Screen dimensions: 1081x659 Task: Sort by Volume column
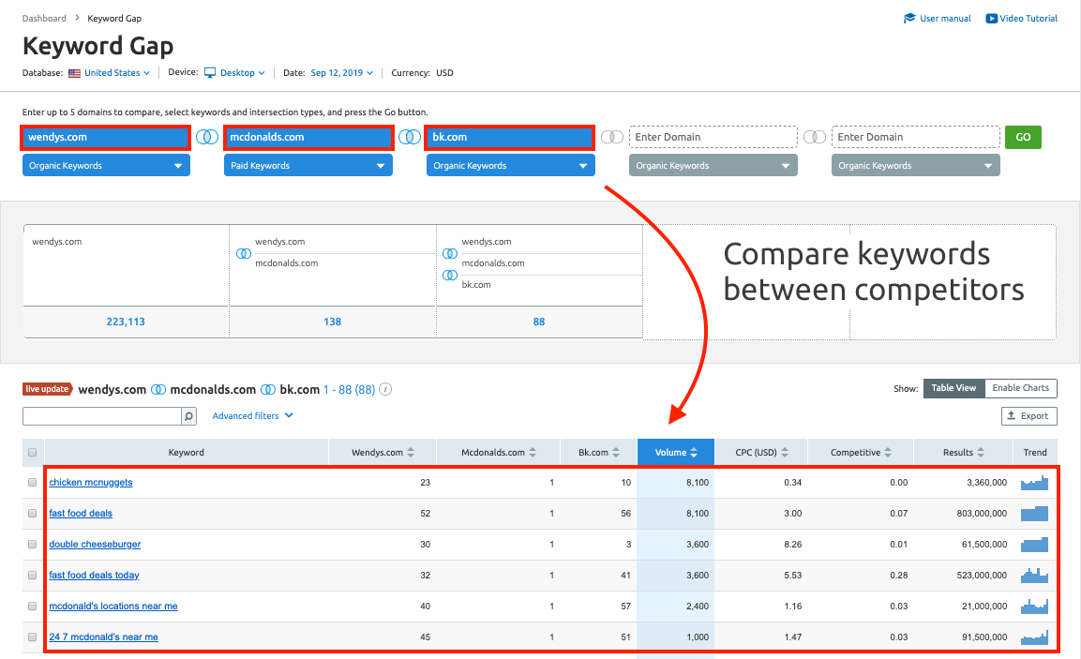(x=676, y=453)
